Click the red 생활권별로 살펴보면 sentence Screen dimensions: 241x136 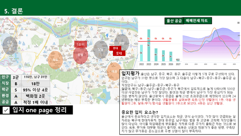coord(178,102)
